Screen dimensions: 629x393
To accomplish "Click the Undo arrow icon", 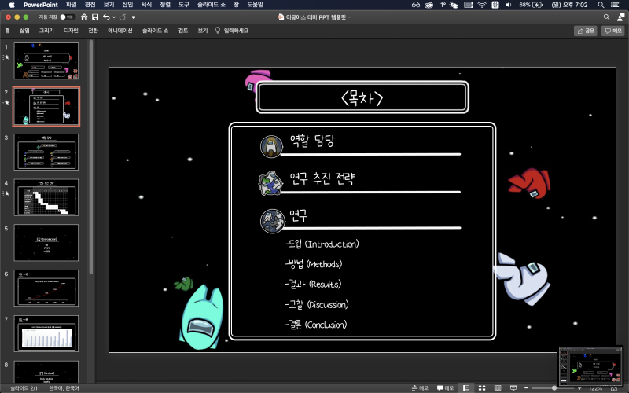I will click(x=106, y=17).
